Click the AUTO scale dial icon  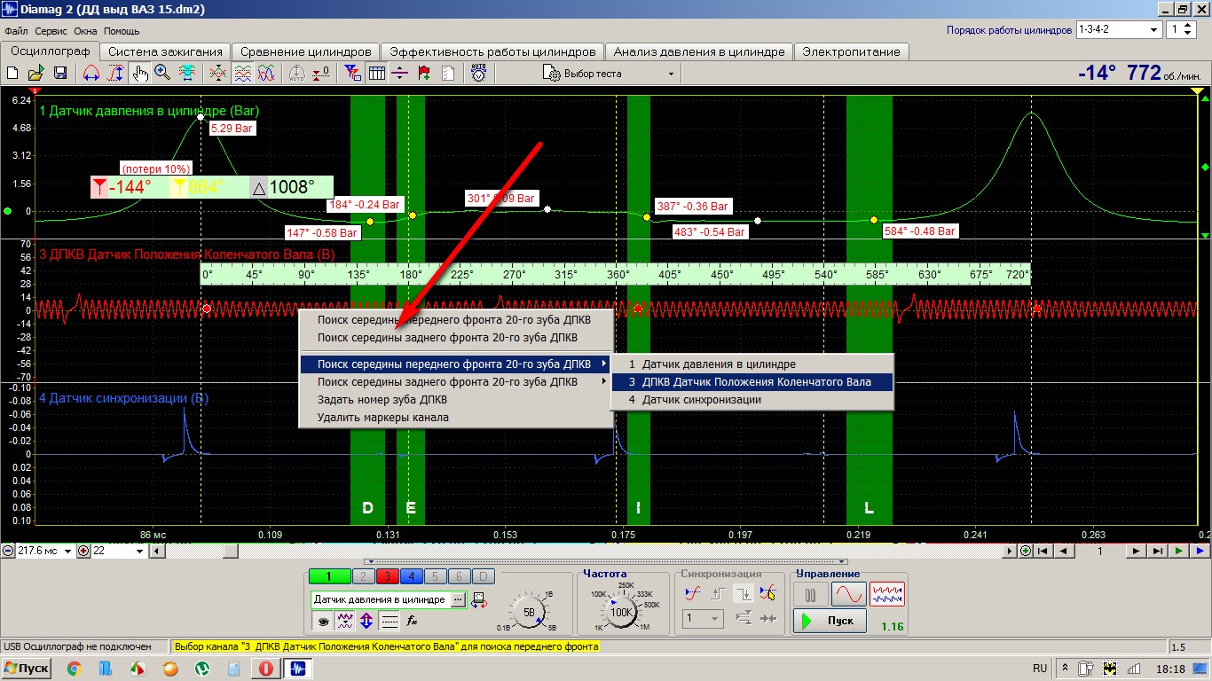298,74
